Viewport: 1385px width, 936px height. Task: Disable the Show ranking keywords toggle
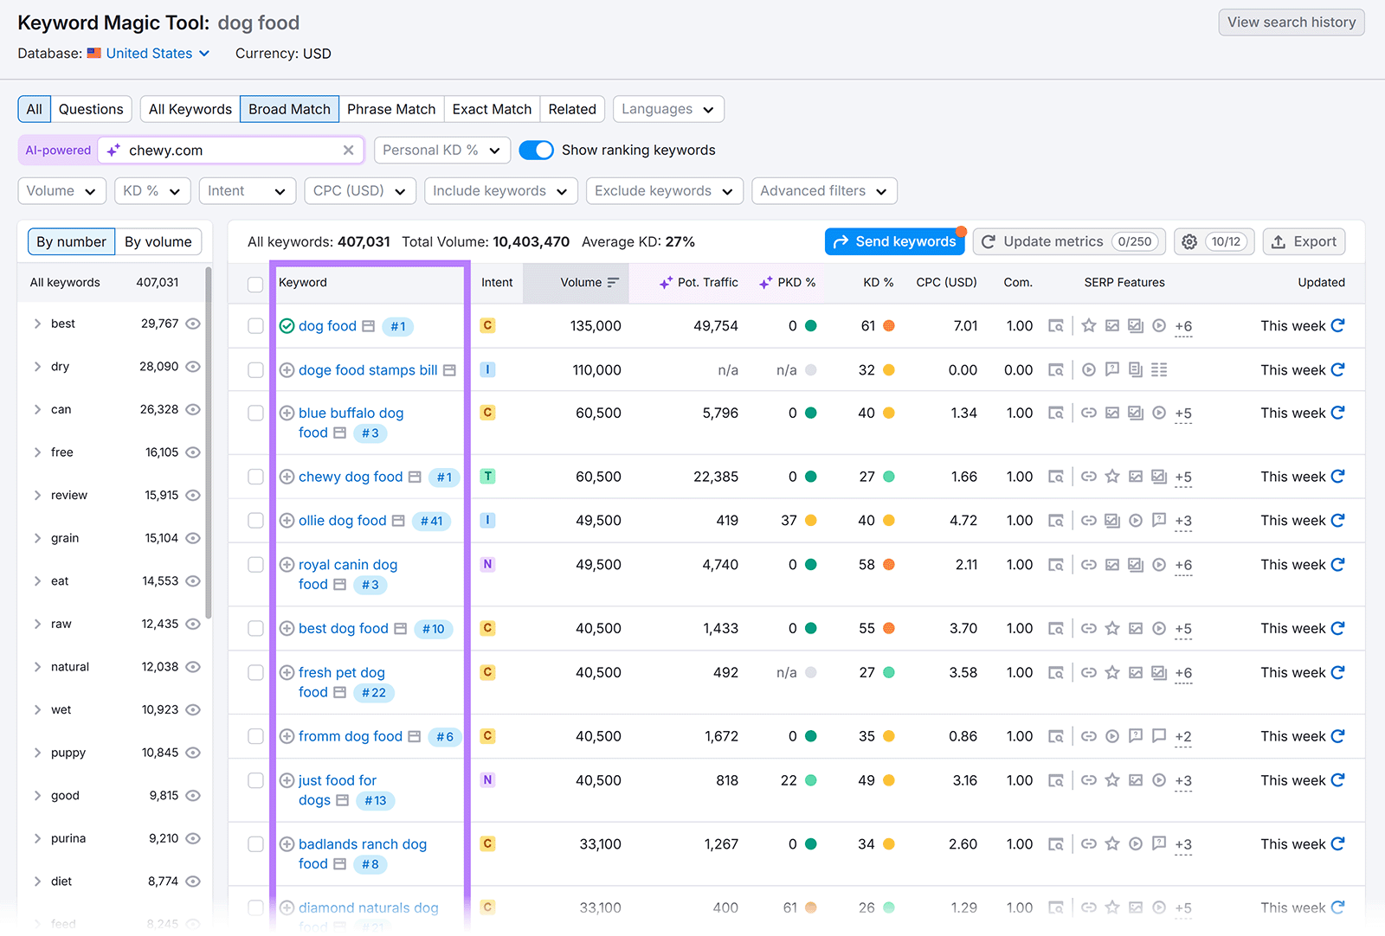point(536,150)
